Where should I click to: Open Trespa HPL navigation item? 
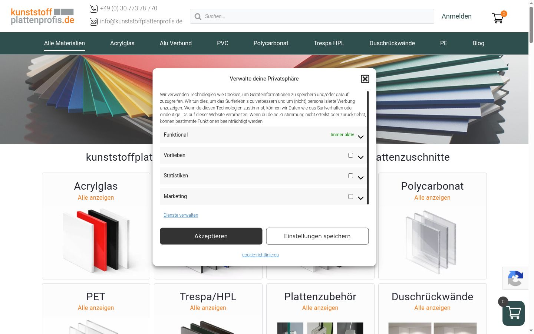point(329,43)
